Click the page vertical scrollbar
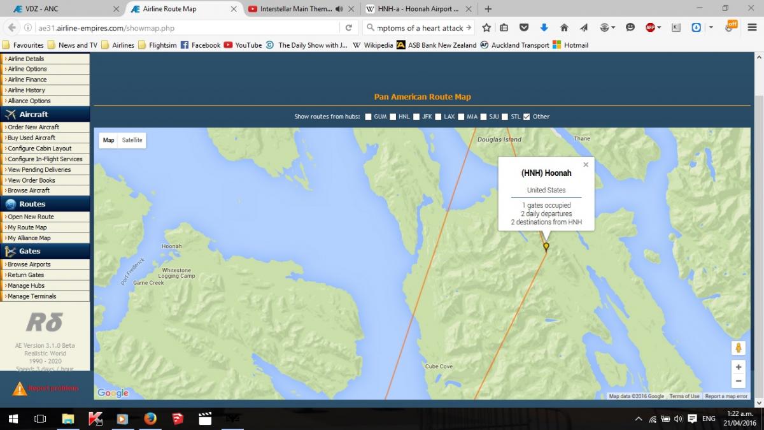The width and height of the screenshot is (764, 430). [x=759, y=229]
